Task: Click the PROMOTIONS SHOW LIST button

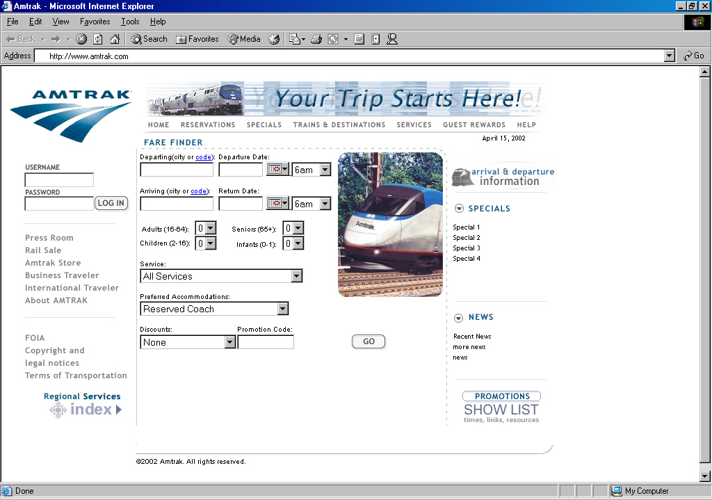Action: point(501,407)
